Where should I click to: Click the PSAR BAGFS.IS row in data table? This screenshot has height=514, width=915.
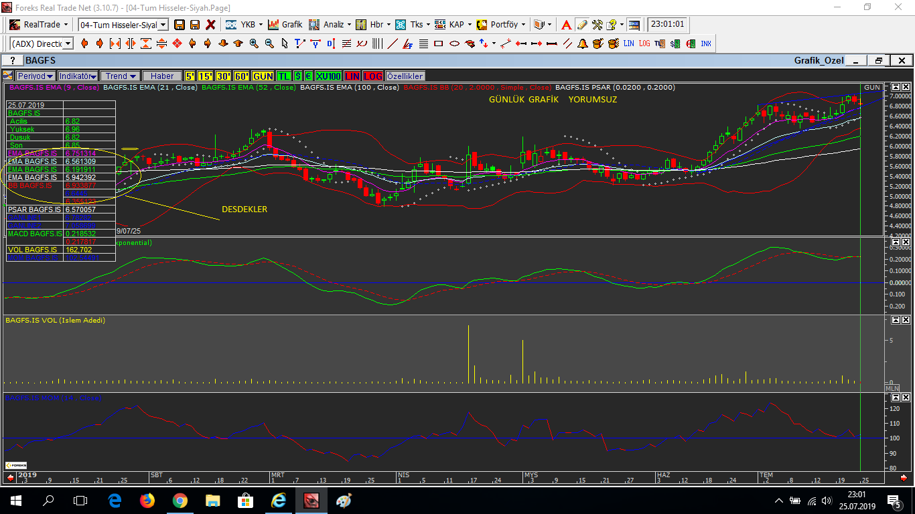(61, 209)
